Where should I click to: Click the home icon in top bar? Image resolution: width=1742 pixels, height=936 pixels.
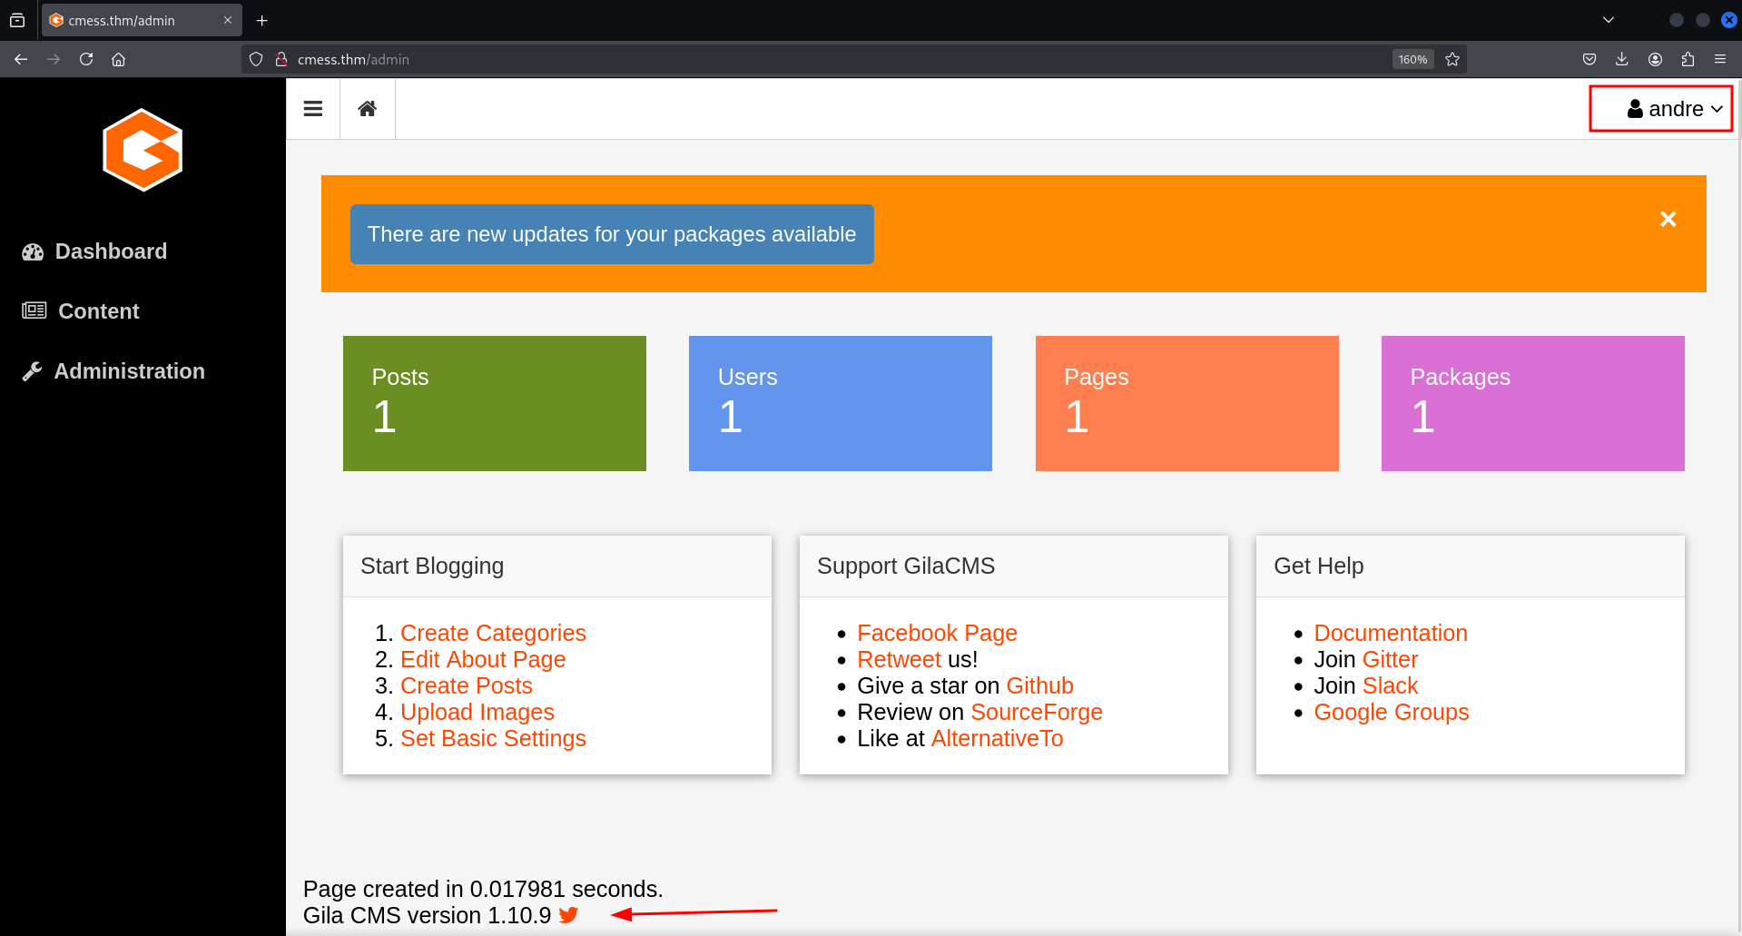coord(367,109)
